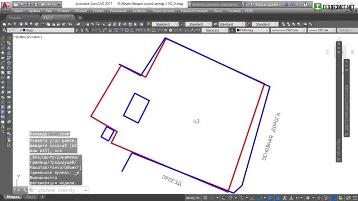Open the lineweight dropdown showing 0.00 мм
Screen dimensions: 358x201
pyautogui.click(x=322, y=30)
